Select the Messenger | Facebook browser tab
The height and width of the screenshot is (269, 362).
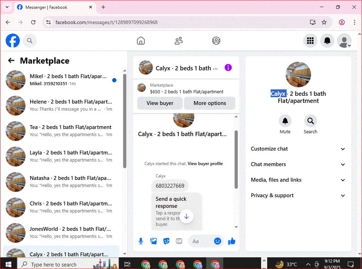(x=55, y=7)
